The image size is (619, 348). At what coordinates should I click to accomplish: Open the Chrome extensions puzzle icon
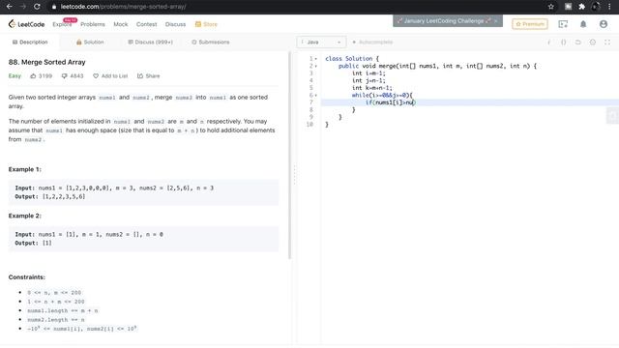(581, 7)
